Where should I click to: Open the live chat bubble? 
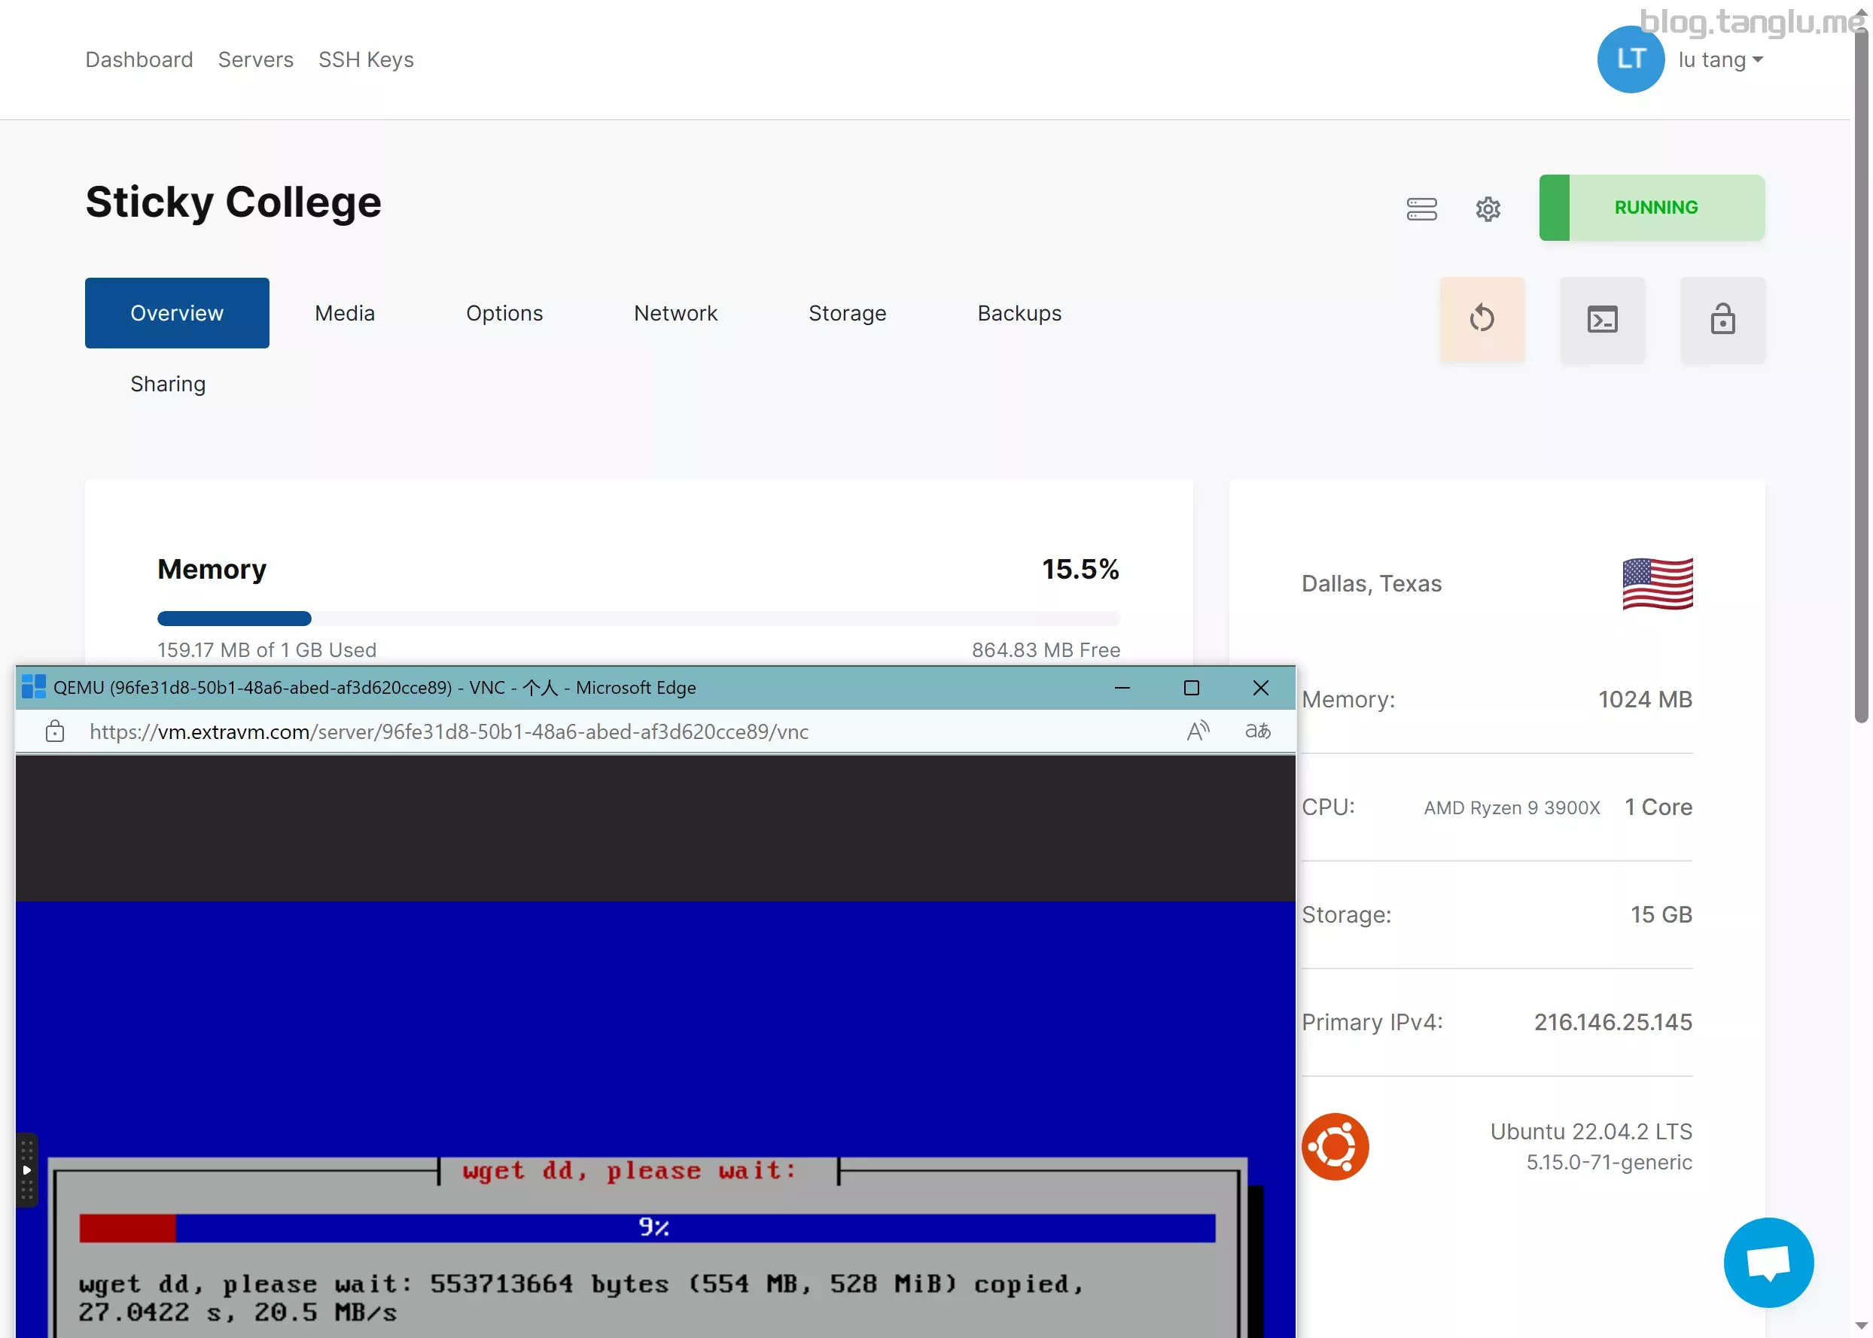coord(1767,1261)
